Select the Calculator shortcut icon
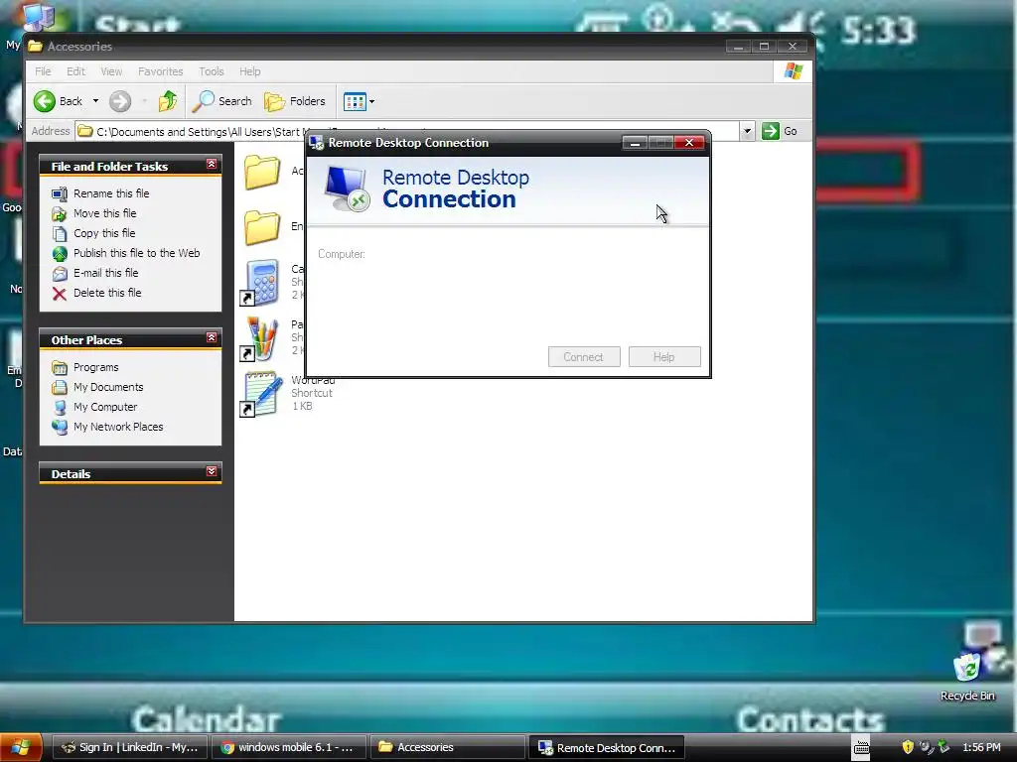 261,283
